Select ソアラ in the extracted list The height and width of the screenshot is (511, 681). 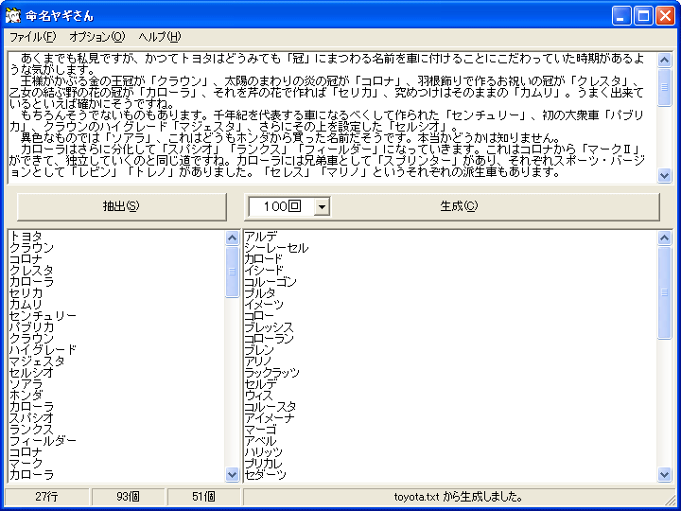click(26, 383)
